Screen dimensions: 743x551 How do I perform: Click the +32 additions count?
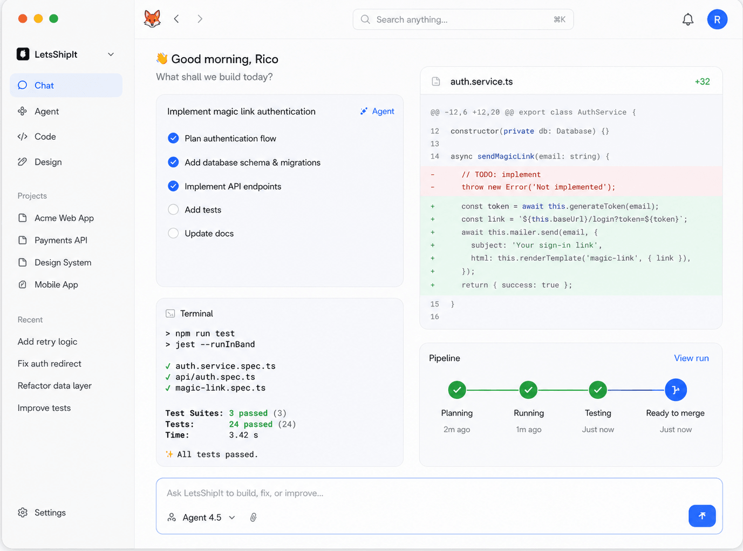point(703,81)
